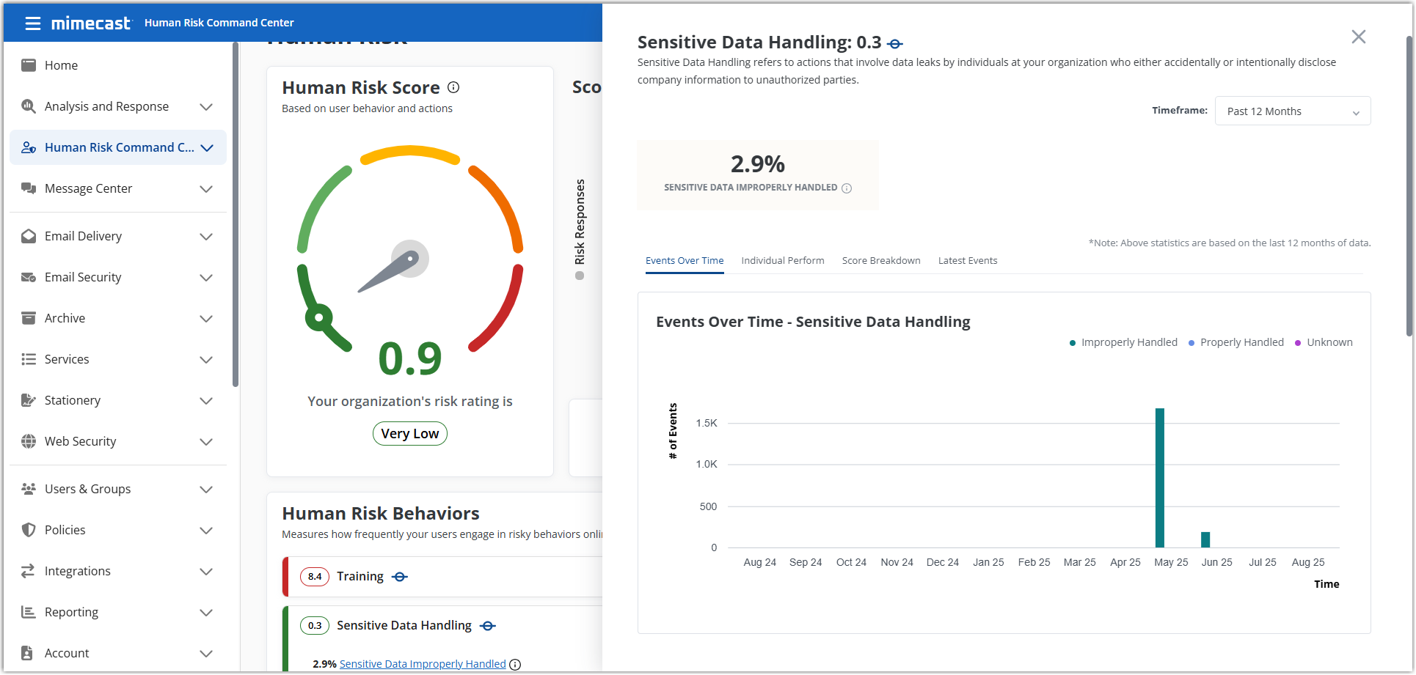Screen dimensions: 1416x675
Task: Click info icon beside Sensitive Data Improperly Handled stat
Action: pyautogui.click(x=847, y=188)
